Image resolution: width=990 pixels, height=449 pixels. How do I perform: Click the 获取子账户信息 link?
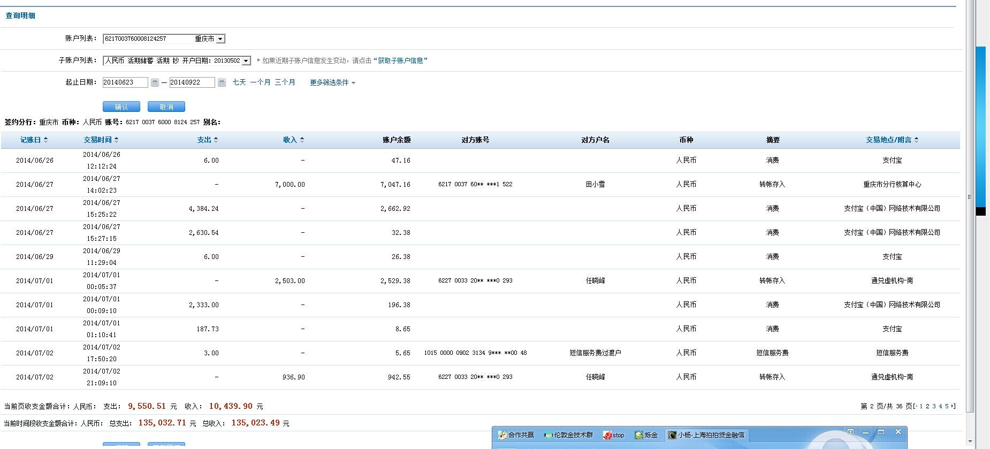click(x=400, y=61)
